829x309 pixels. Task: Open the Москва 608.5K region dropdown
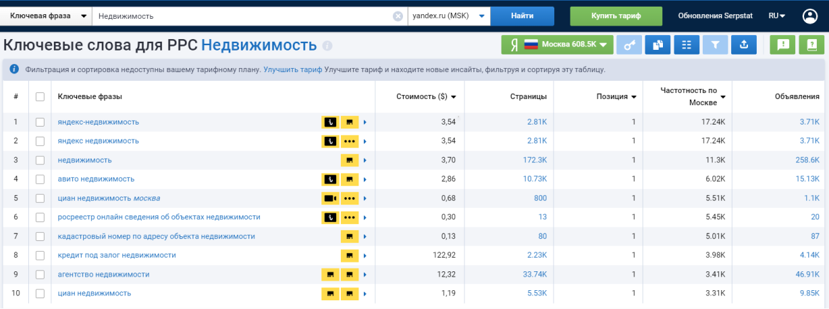pos(557,45)
